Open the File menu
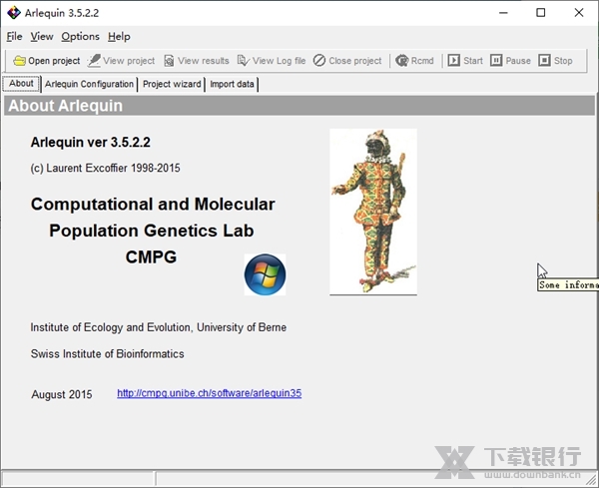The image size is (599, 488). [14, 37]
